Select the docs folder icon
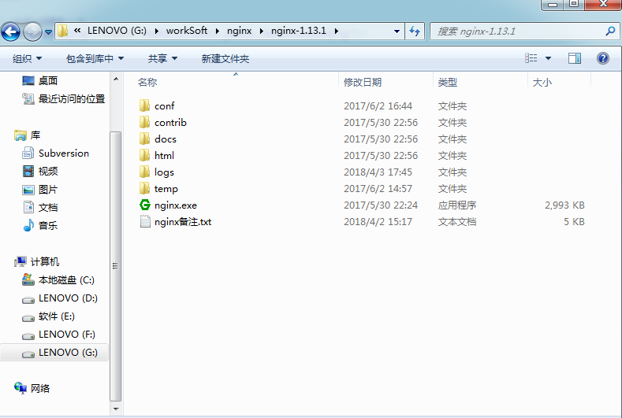Screen dimensions: 622x418 coord(144,139)
